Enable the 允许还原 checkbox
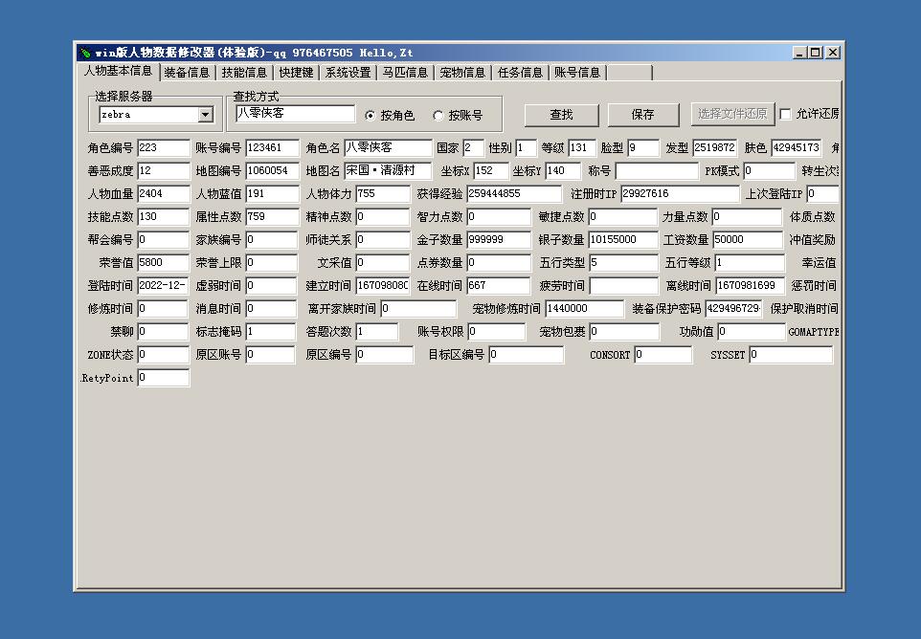This screenshot has width=921, height=639. (785, 114)
